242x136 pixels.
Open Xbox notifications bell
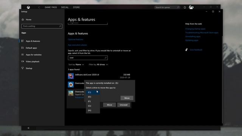185,7
